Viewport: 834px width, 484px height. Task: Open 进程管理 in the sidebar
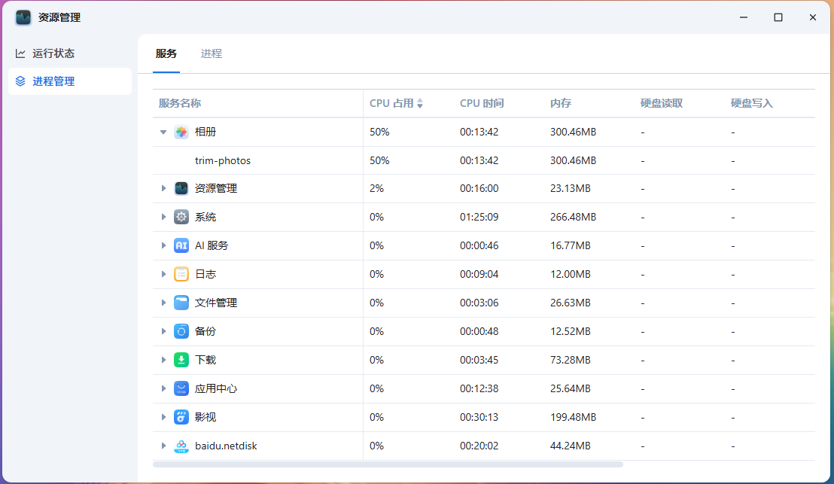tap(70, 81)
